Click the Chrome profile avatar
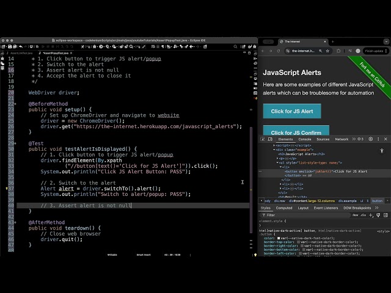 pyautogui.click(x=358, y=51)
